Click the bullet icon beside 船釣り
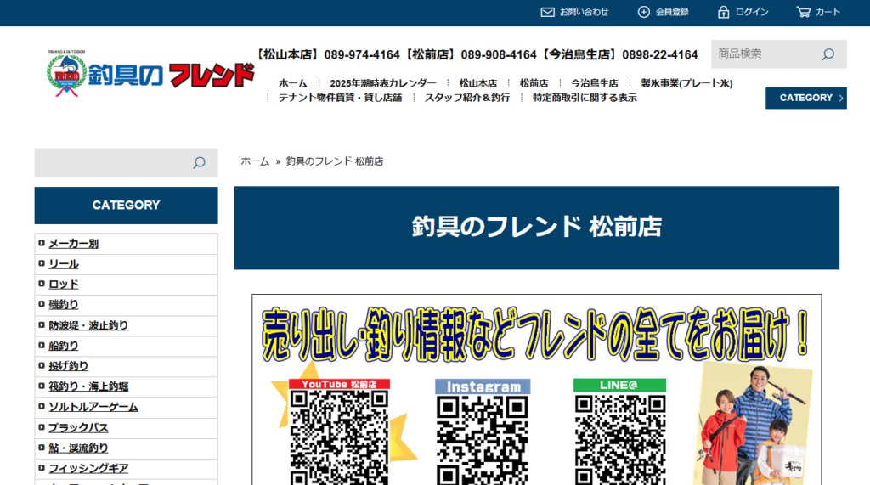Viewport: 870px width, 485px height. pyautogui.click(x=42, y=345)
